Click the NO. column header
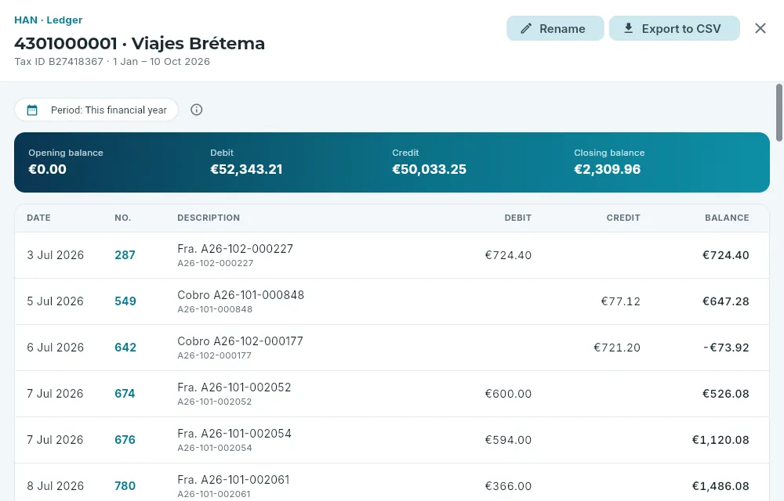784x501 pixels. [122, 218]
